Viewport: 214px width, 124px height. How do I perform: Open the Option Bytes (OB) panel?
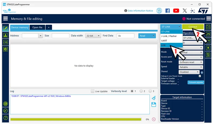click(x=5, y=42)
